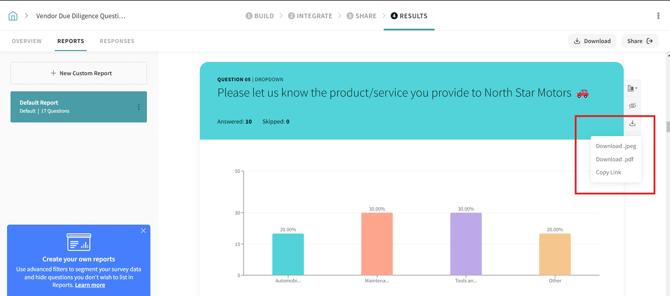Click the plus icon for new report
Image resolution: width=670 pixels, height=296 pixels.
(x=53, y=73)
